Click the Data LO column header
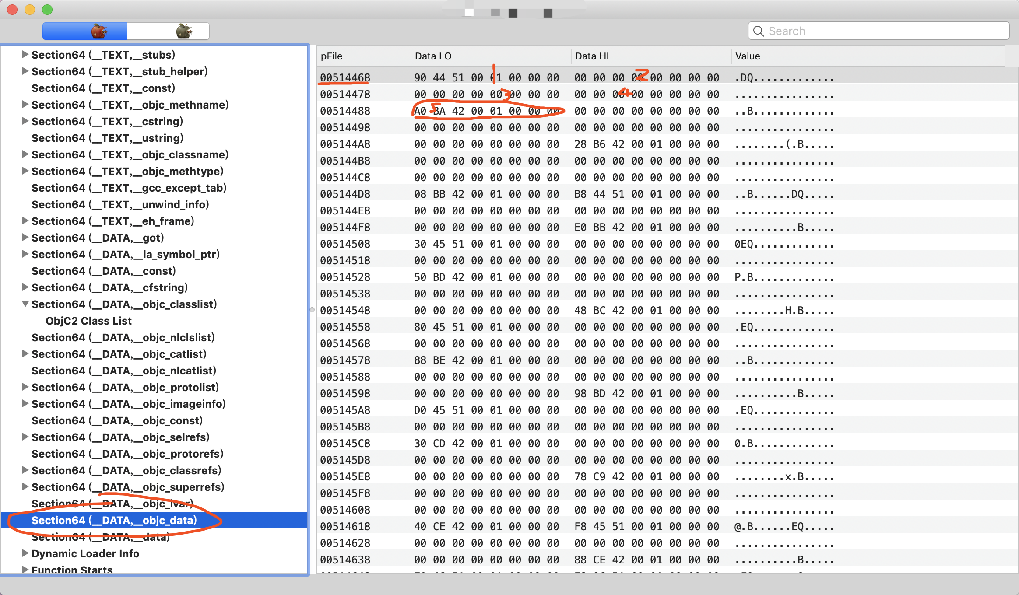Viewport: 1019px width, 595px height. (433, 56)
